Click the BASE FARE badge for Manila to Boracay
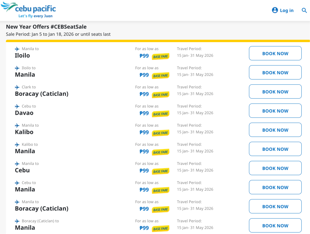The image size is (310, 234). click(160, 210)
